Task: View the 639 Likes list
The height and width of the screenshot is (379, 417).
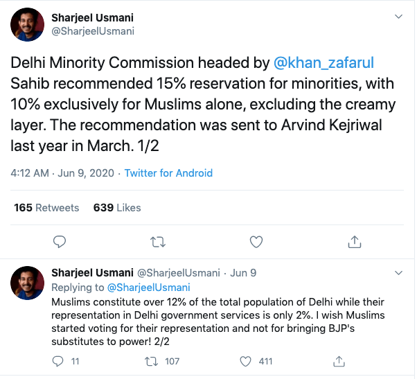Action: click(117, 207)
